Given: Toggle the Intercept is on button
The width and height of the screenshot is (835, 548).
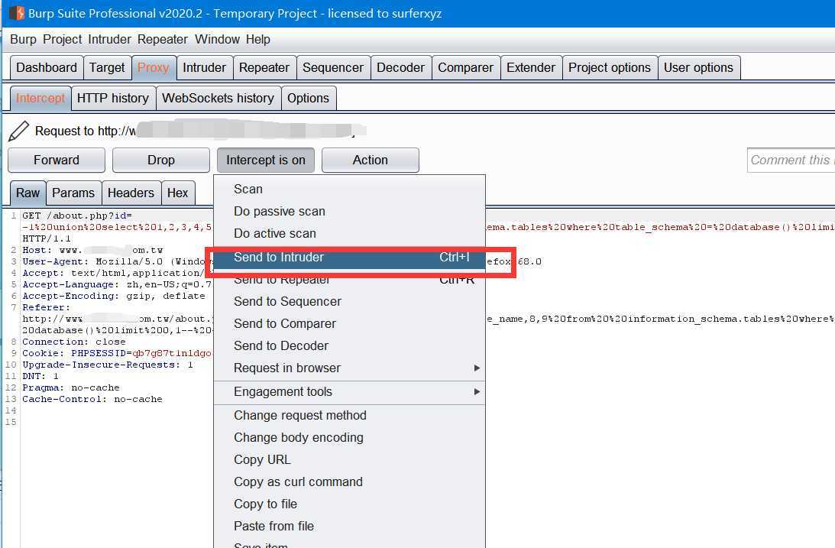Looking at the screenshot, I should (x=266, y=161).
